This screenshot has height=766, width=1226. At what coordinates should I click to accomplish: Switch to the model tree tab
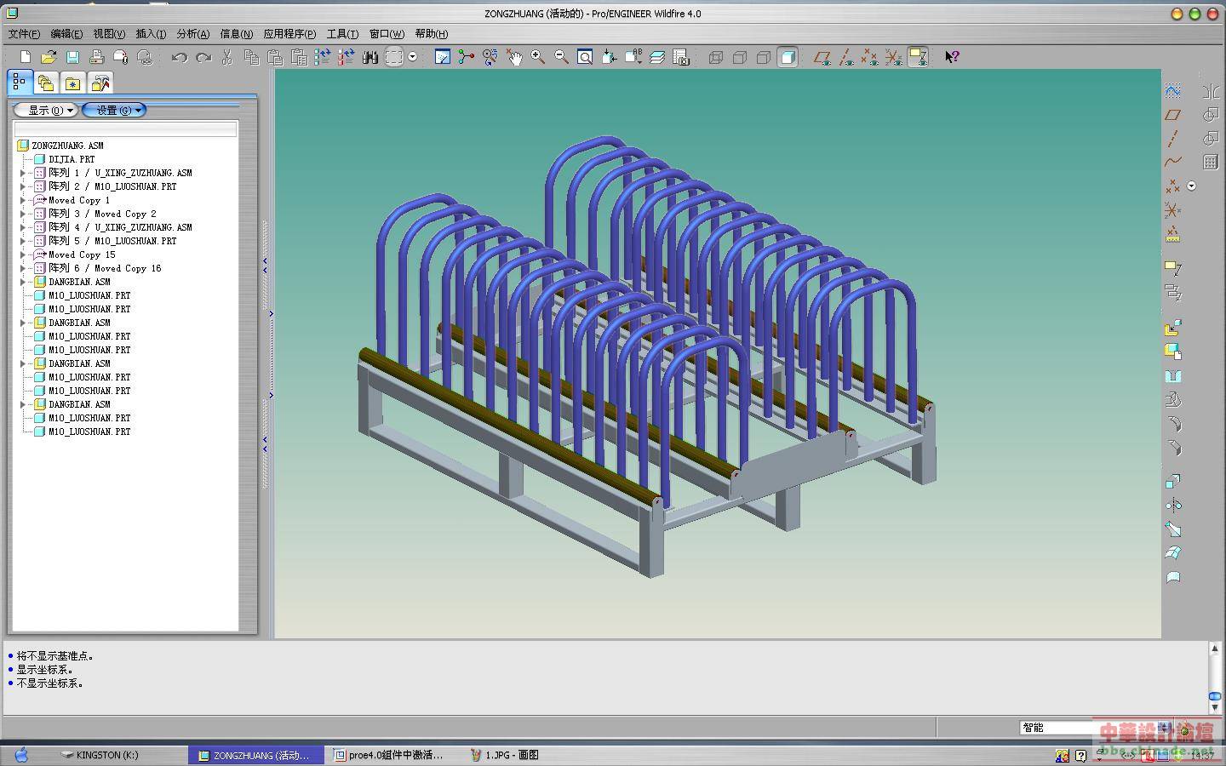point(20,82)
